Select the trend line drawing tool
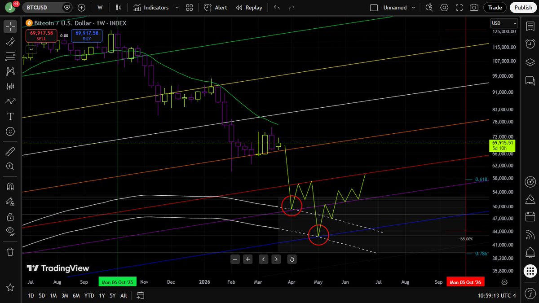The height and width of the screenshot is (303, 539). coord(10,42)
